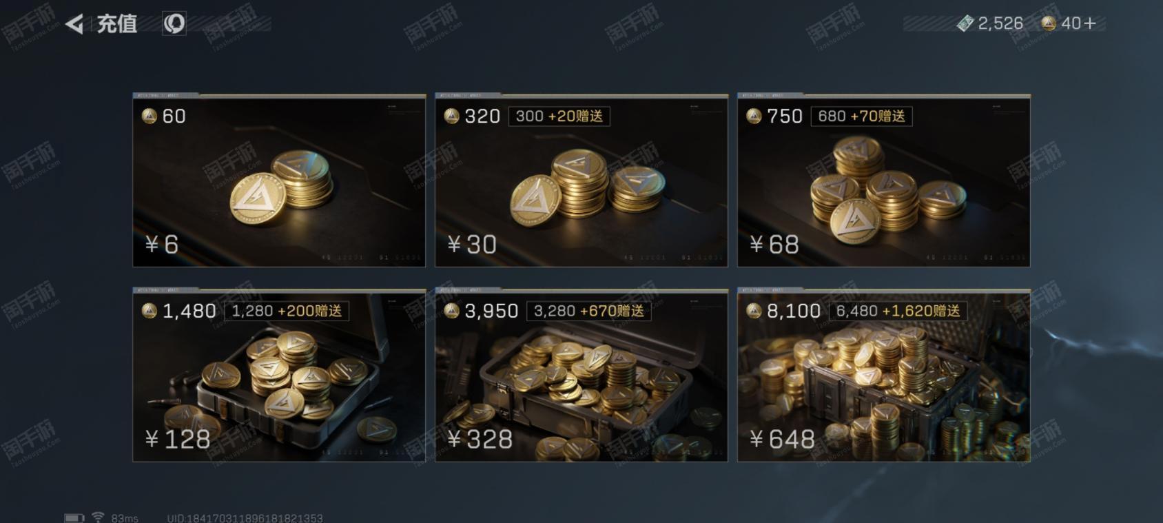This screenshot has height=523, width=1163.
Task: Select the 3,950 coin pack for ¥328
Action: (x=581, y=376)
